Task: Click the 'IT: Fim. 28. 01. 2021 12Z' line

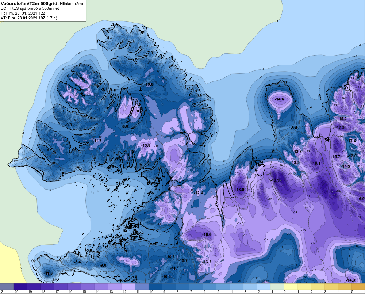Action: click(x=23, y=13)
